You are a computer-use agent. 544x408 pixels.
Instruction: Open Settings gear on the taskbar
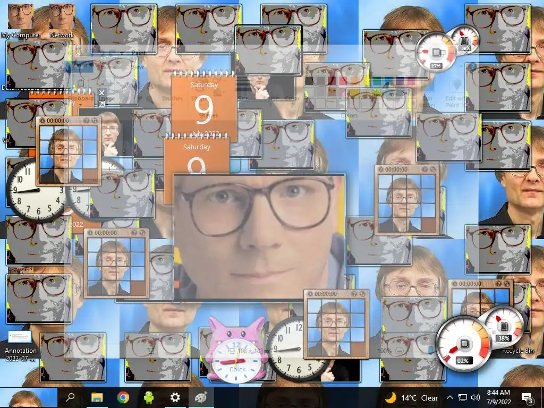[x=175, y=397]
